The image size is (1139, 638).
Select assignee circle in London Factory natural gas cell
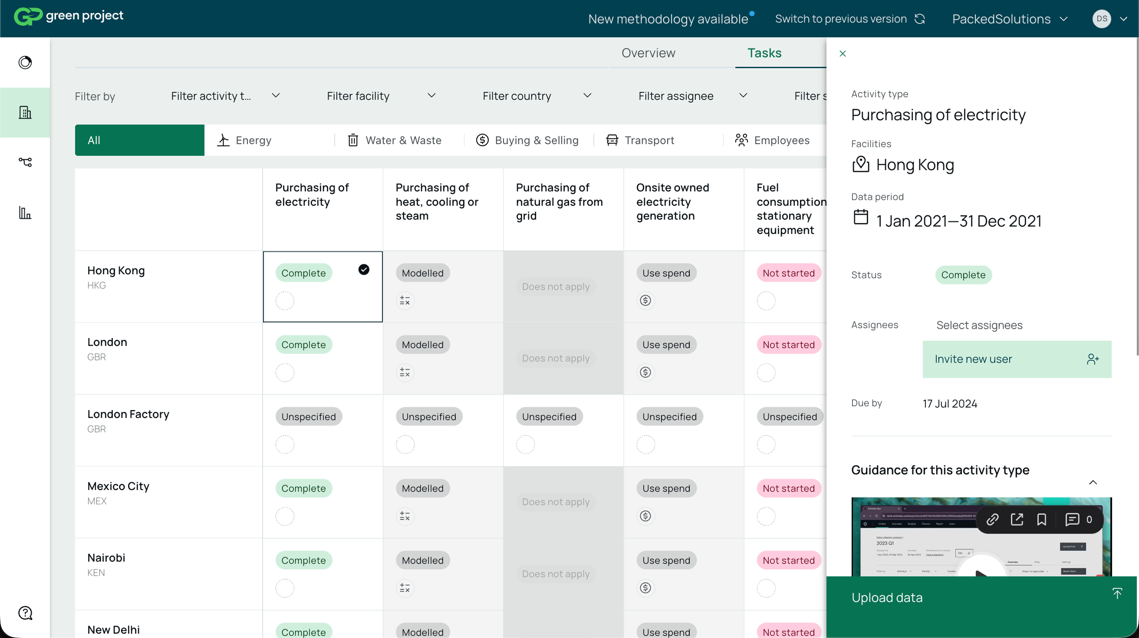(525, 444)
